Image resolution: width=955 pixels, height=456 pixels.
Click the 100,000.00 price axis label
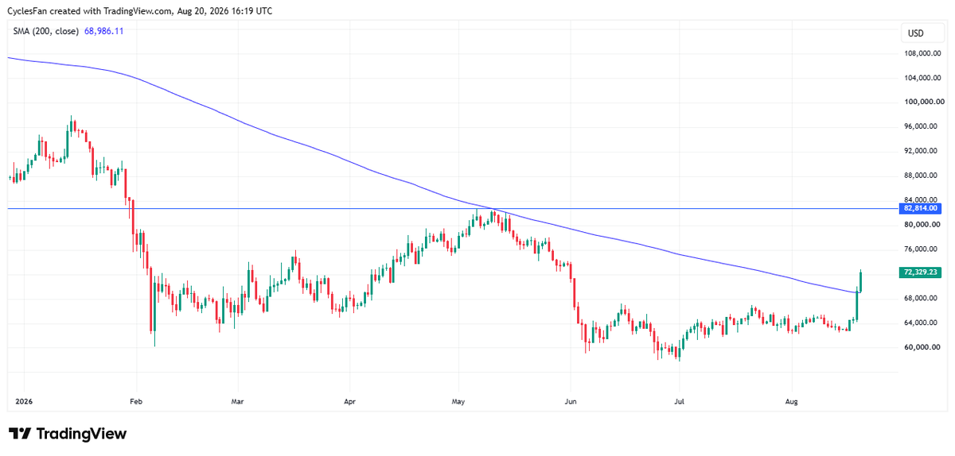coord(922,102)
